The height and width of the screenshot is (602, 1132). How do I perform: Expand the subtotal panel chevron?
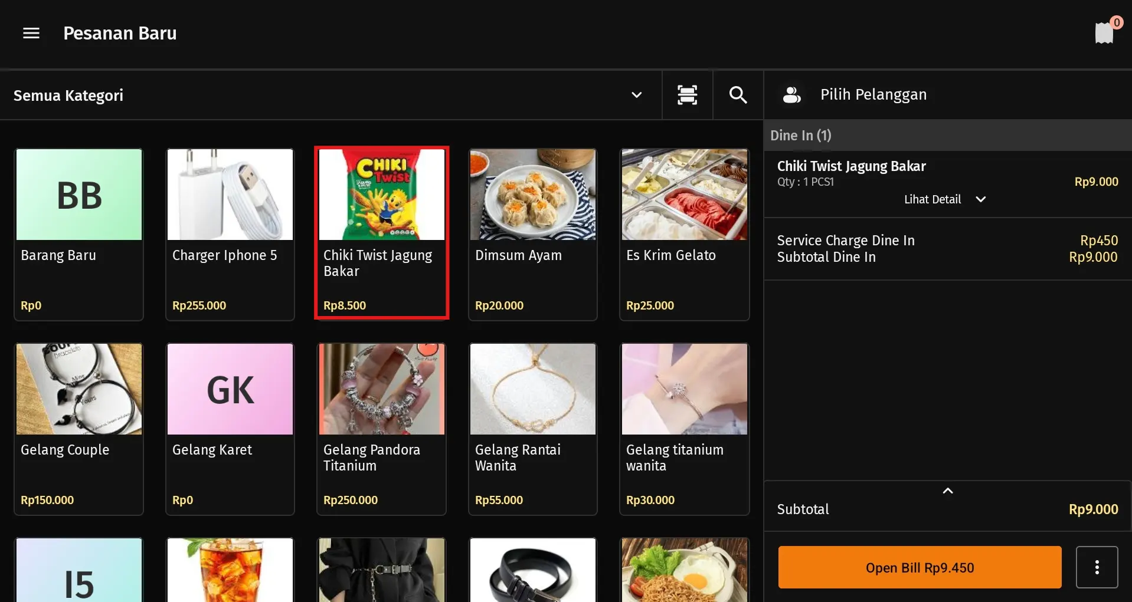click(947, 491)
